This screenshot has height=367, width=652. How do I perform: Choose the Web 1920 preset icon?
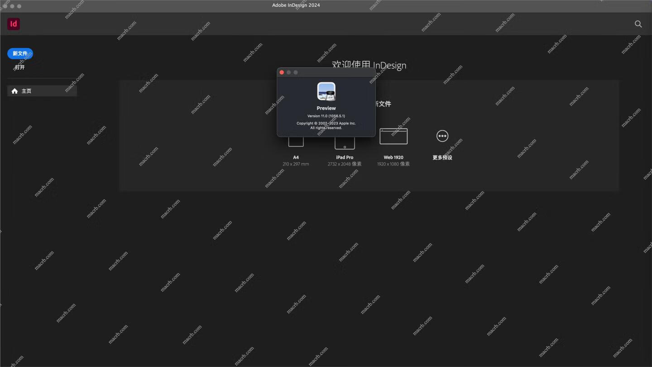(x=393, y=136)
